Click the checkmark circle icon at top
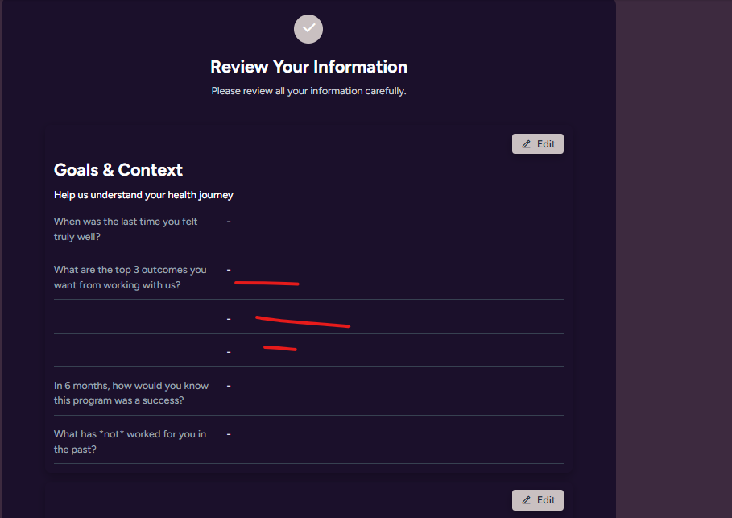The image size is (732, 518). (x=308, y=28)
